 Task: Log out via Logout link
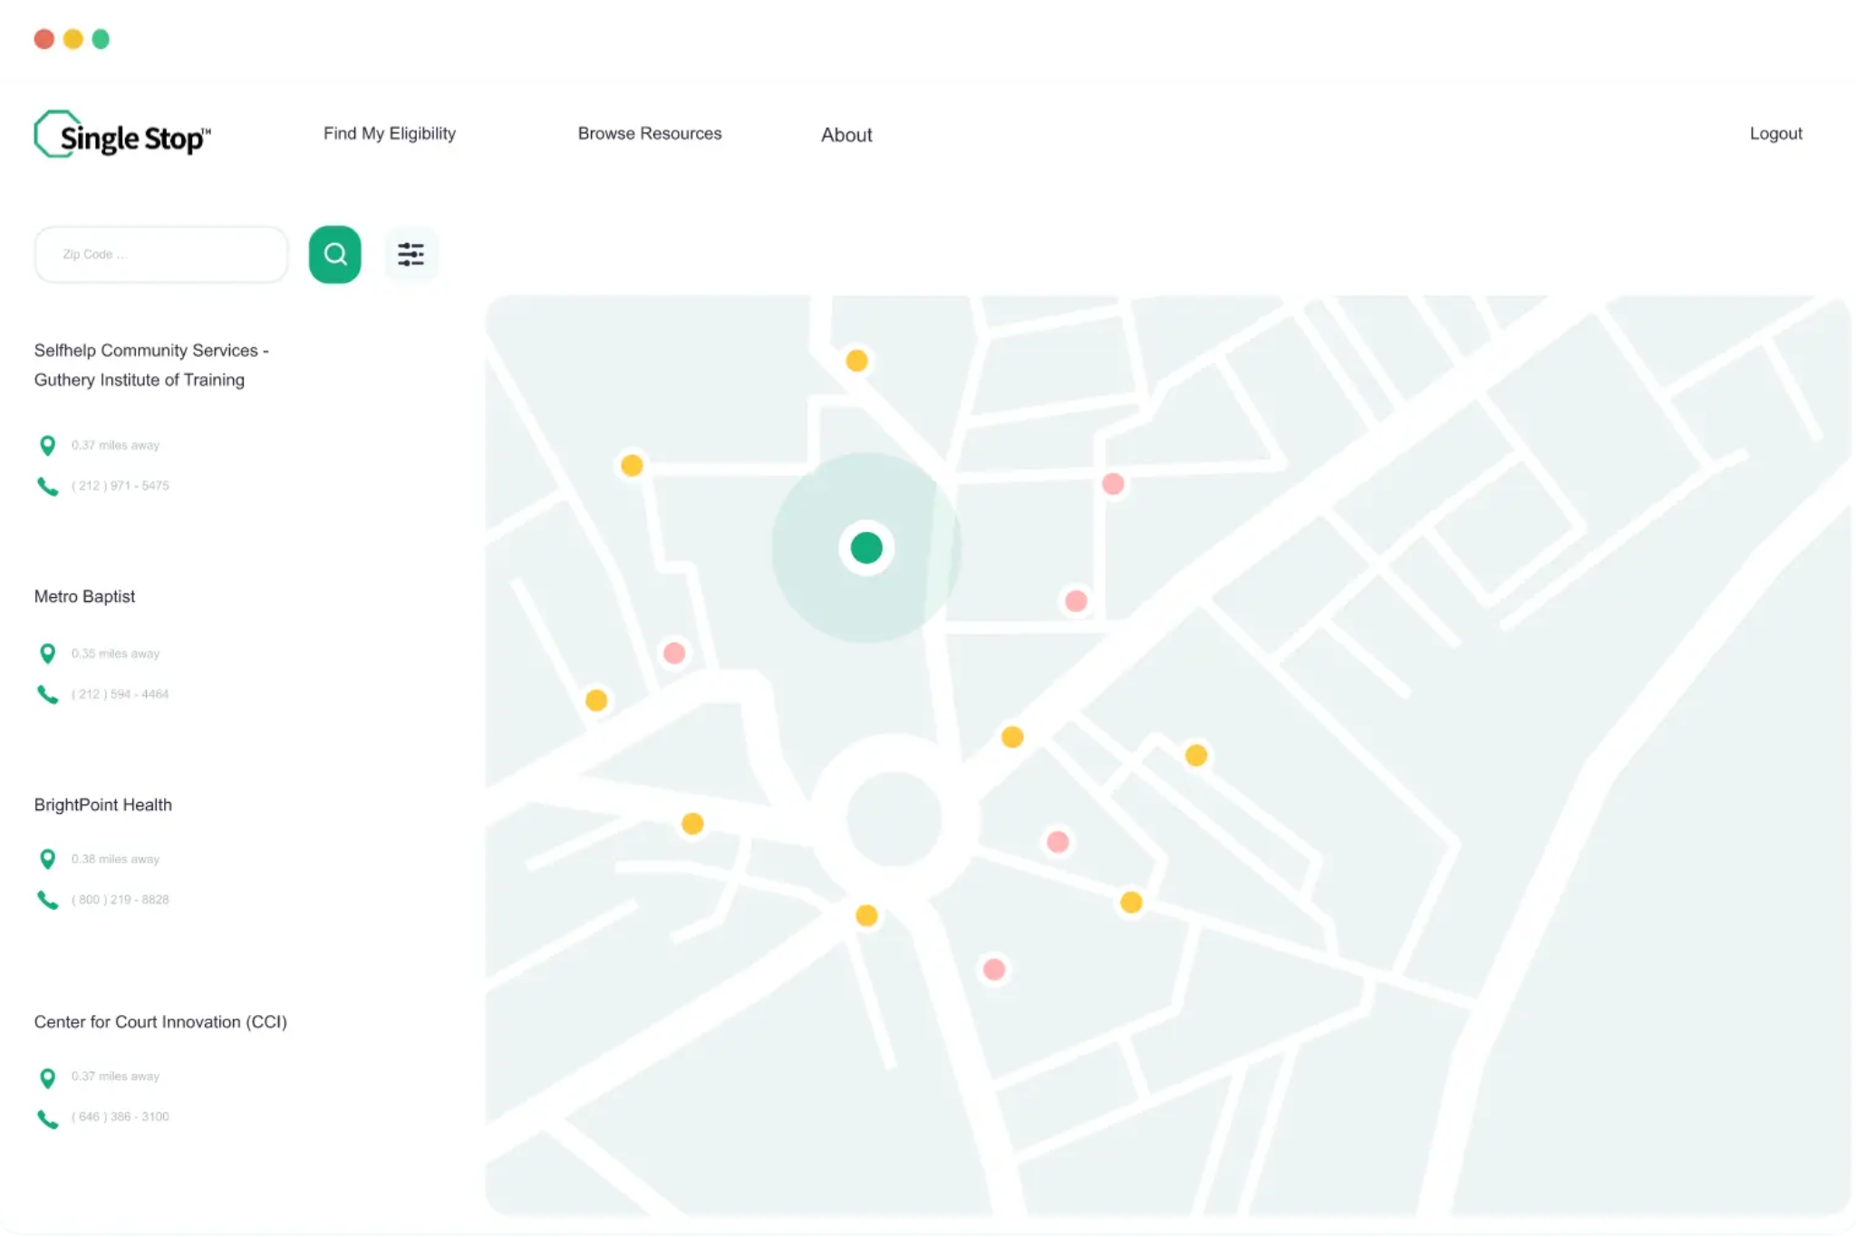(1775, 133)
